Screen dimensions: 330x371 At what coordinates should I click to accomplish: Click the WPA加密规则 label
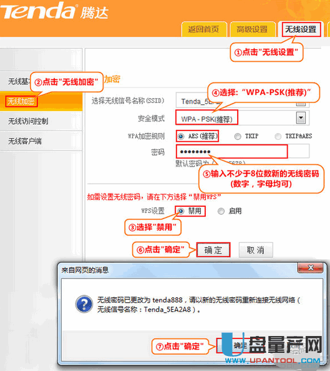(146, 136)
